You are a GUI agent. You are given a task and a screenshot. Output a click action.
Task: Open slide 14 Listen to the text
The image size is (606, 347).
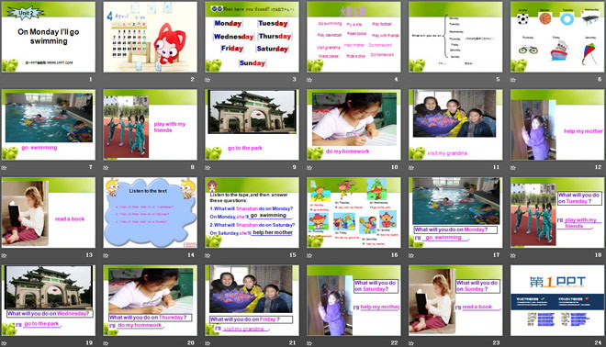pos(150,213)
